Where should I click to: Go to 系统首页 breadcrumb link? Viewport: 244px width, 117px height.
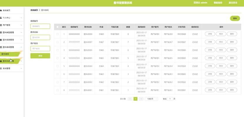point(34,10)
